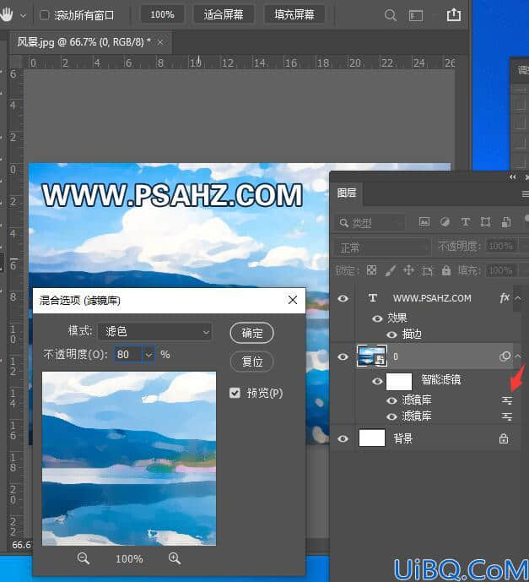Open the search magnifier icon in options bar
Screen dimensions: 529x582
click(391, 15)
